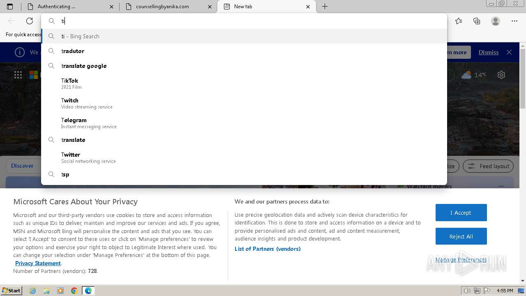Choose the 'tradutor' suggestion
Image resolution: width=526 pixels, height=296 pixels.
point(244,51)
